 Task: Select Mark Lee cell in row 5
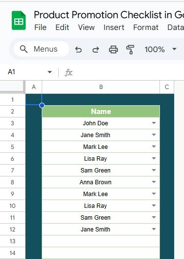pos(101,147)
